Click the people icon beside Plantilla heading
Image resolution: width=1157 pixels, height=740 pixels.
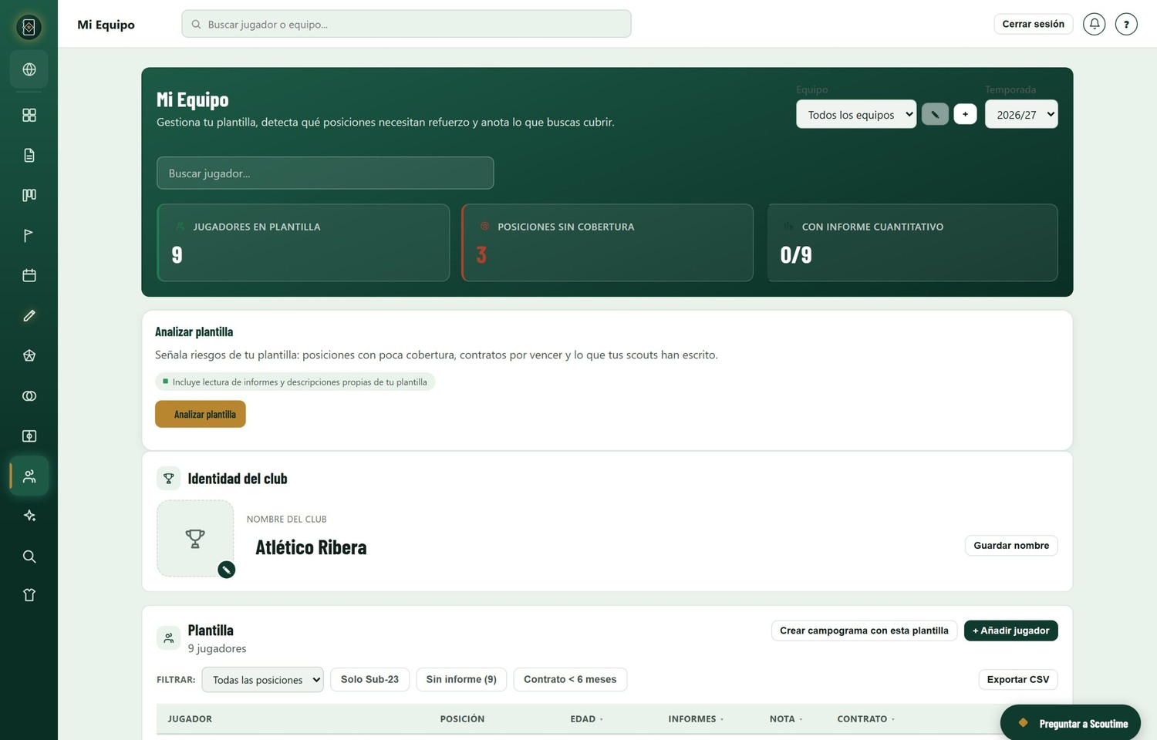(168, 637)
